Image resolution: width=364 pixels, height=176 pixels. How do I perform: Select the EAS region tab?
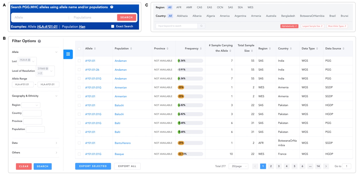tap(210, 7)
